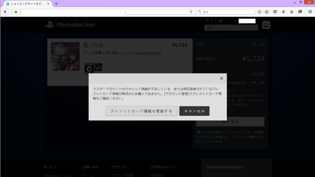Click the green padlock security icon

click(x=16, y=12)
